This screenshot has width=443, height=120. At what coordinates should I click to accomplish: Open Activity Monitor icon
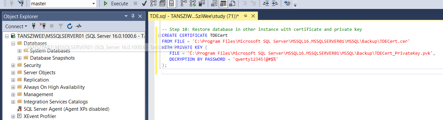click(x=79, y=26)
